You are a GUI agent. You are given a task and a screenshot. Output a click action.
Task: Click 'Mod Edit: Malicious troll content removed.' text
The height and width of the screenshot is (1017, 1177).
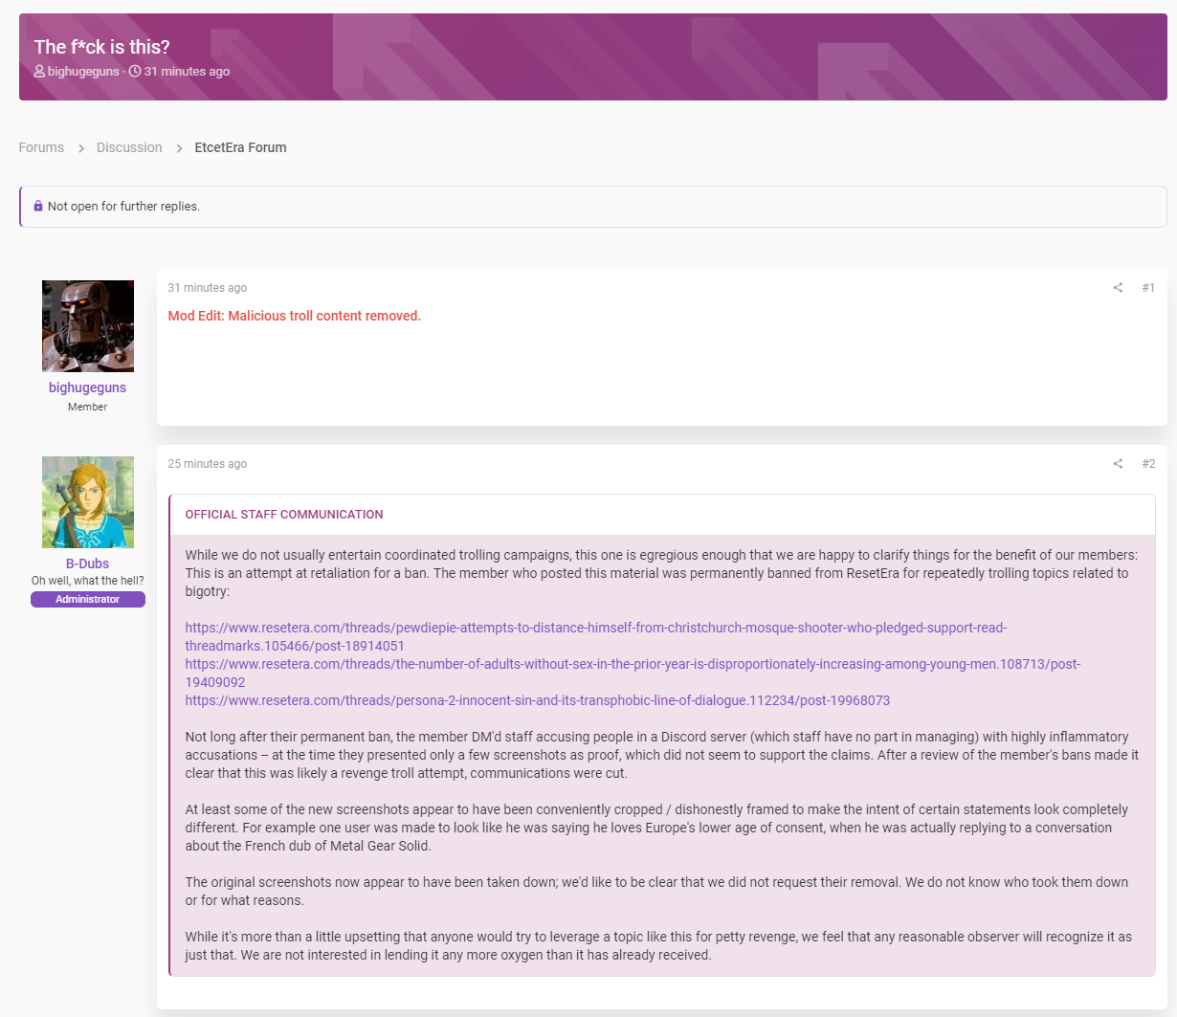point(295,316)
